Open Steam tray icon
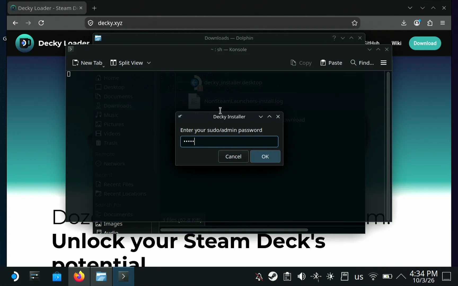This screenshot has width=458, height=286. (x=273, y=276)
